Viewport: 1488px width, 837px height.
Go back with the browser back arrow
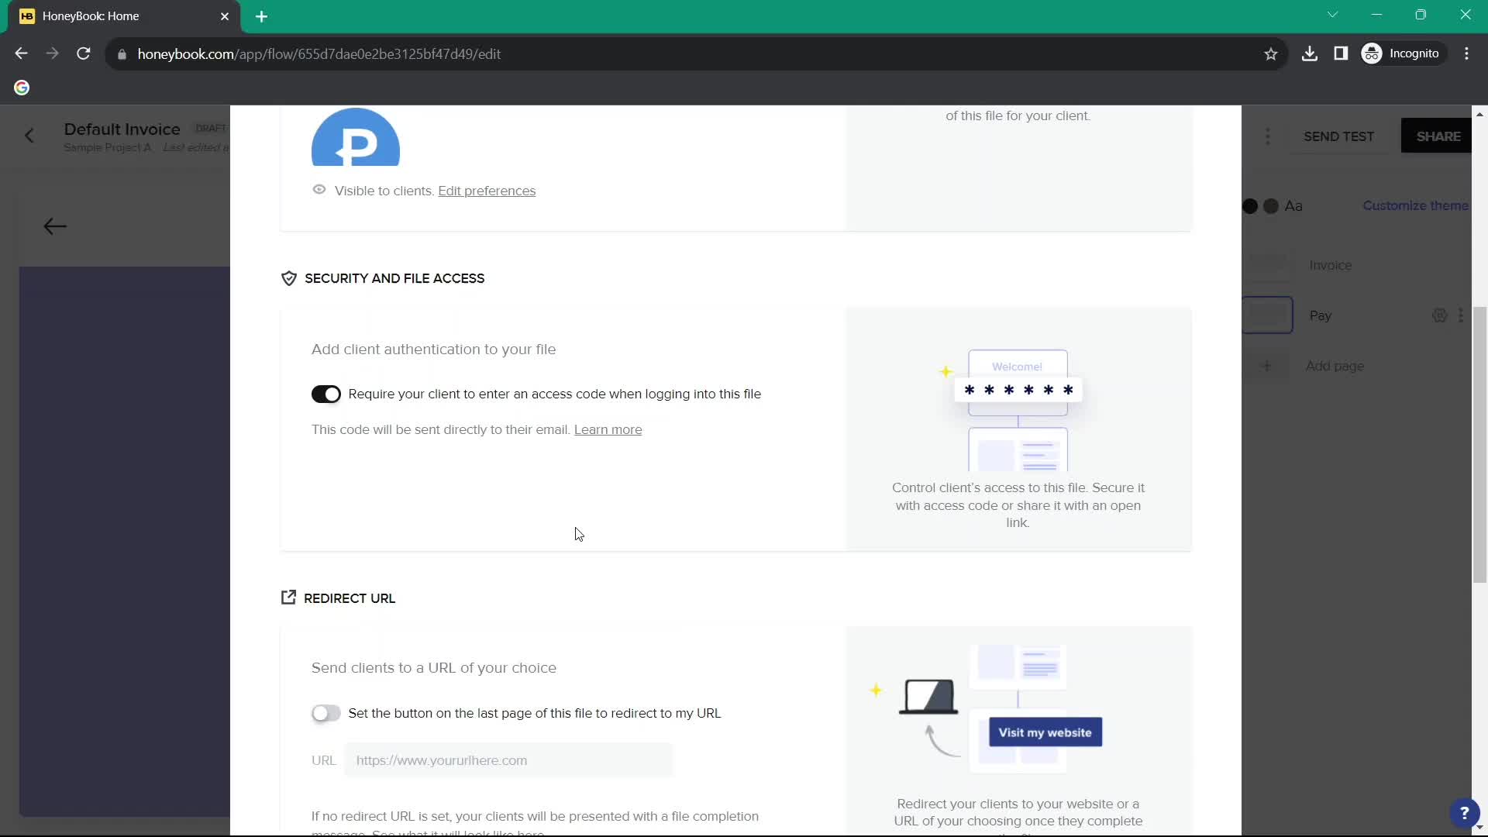point(21,53)
